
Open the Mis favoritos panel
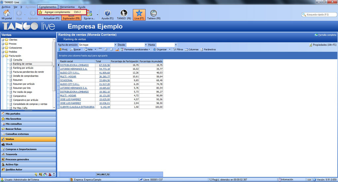click(x=28, y=119)
